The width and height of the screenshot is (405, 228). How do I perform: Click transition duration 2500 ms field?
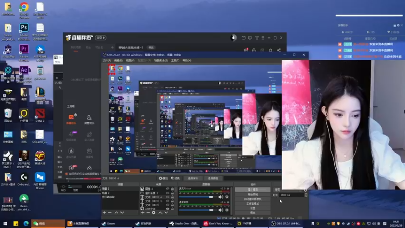[292, 195]
